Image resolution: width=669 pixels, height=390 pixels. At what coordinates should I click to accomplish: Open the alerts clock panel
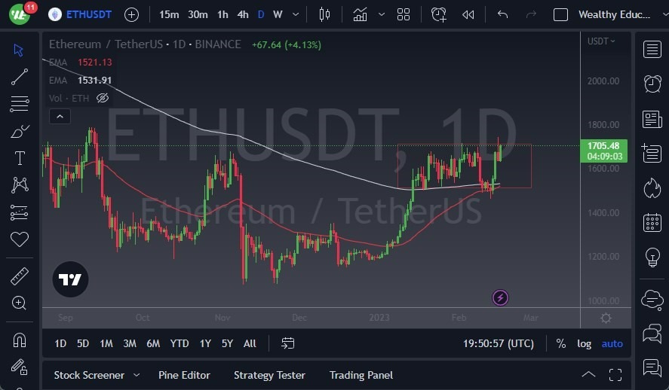pos(652,84)
